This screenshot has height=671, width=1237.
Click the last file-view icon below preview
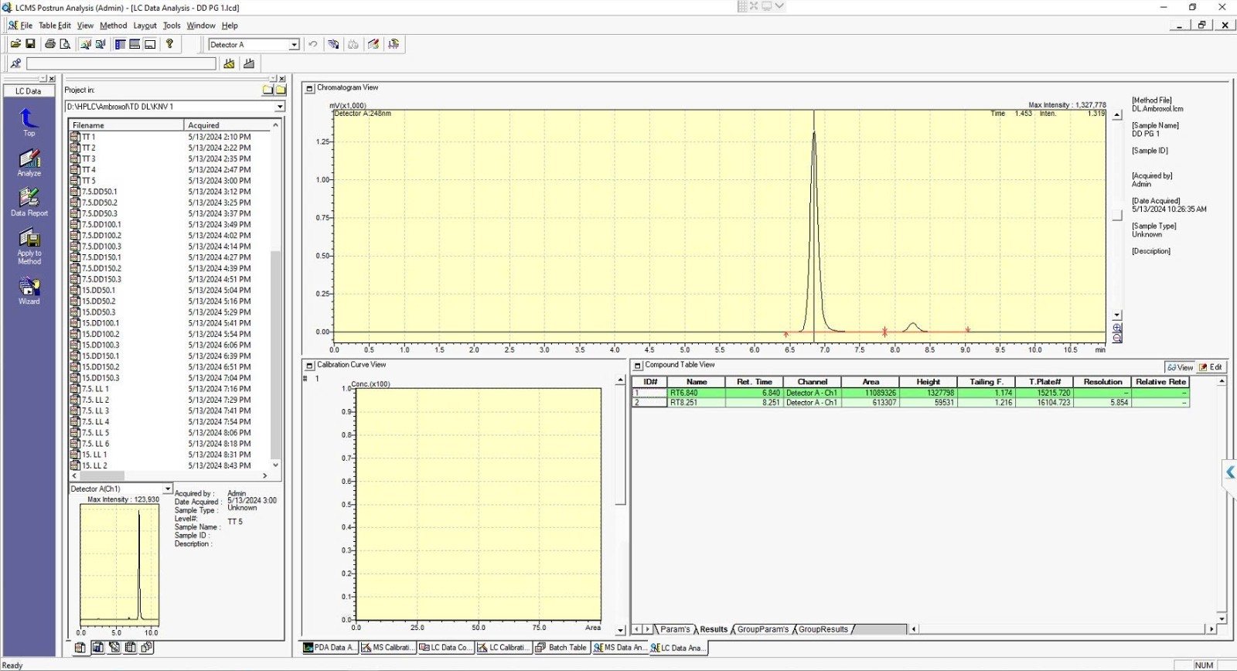pos(147,647)
